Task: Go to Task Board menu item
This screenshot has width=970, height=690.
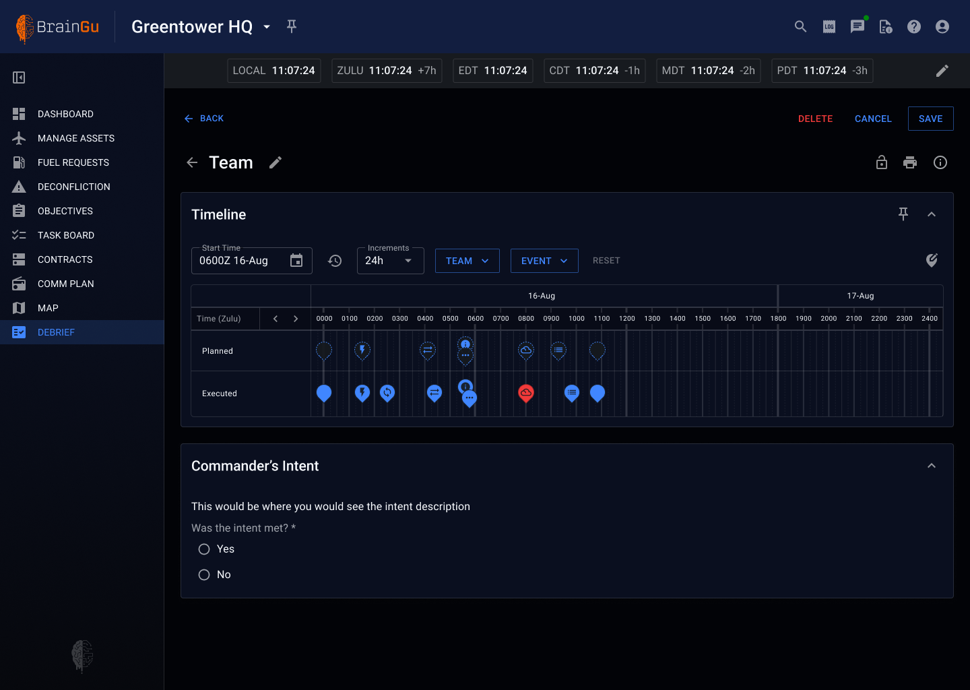Action: click(x=65, y=235)
